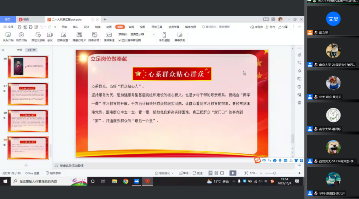This screenshot has width=359, height=199.
Task: Click the 协作 collaborate button
Action: click(270, 27)
